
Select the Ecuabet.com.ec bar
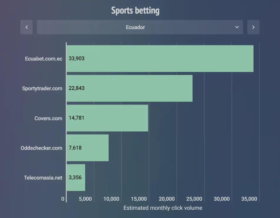click(160, 58)
